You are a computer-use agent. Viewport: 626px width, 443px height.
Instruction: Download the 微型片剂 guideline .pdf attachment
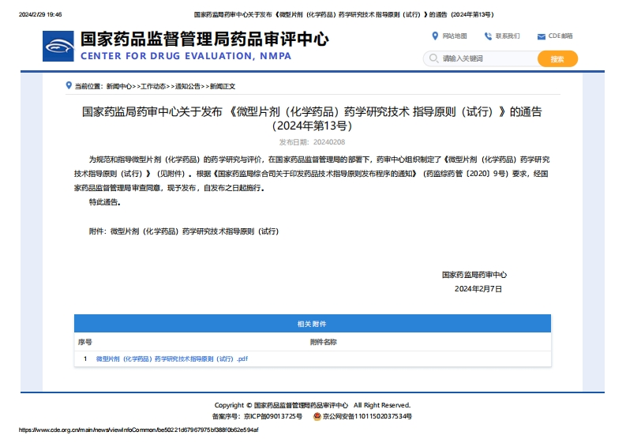click(171, 359)
